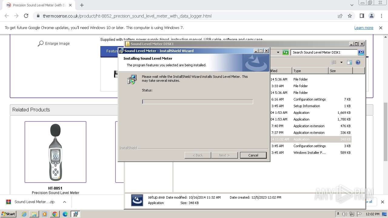Image resolution: width=388 pixels, height=218 pixels.
Task: Select the Setup Information 1 KB row
Action: tap(311, 106)
